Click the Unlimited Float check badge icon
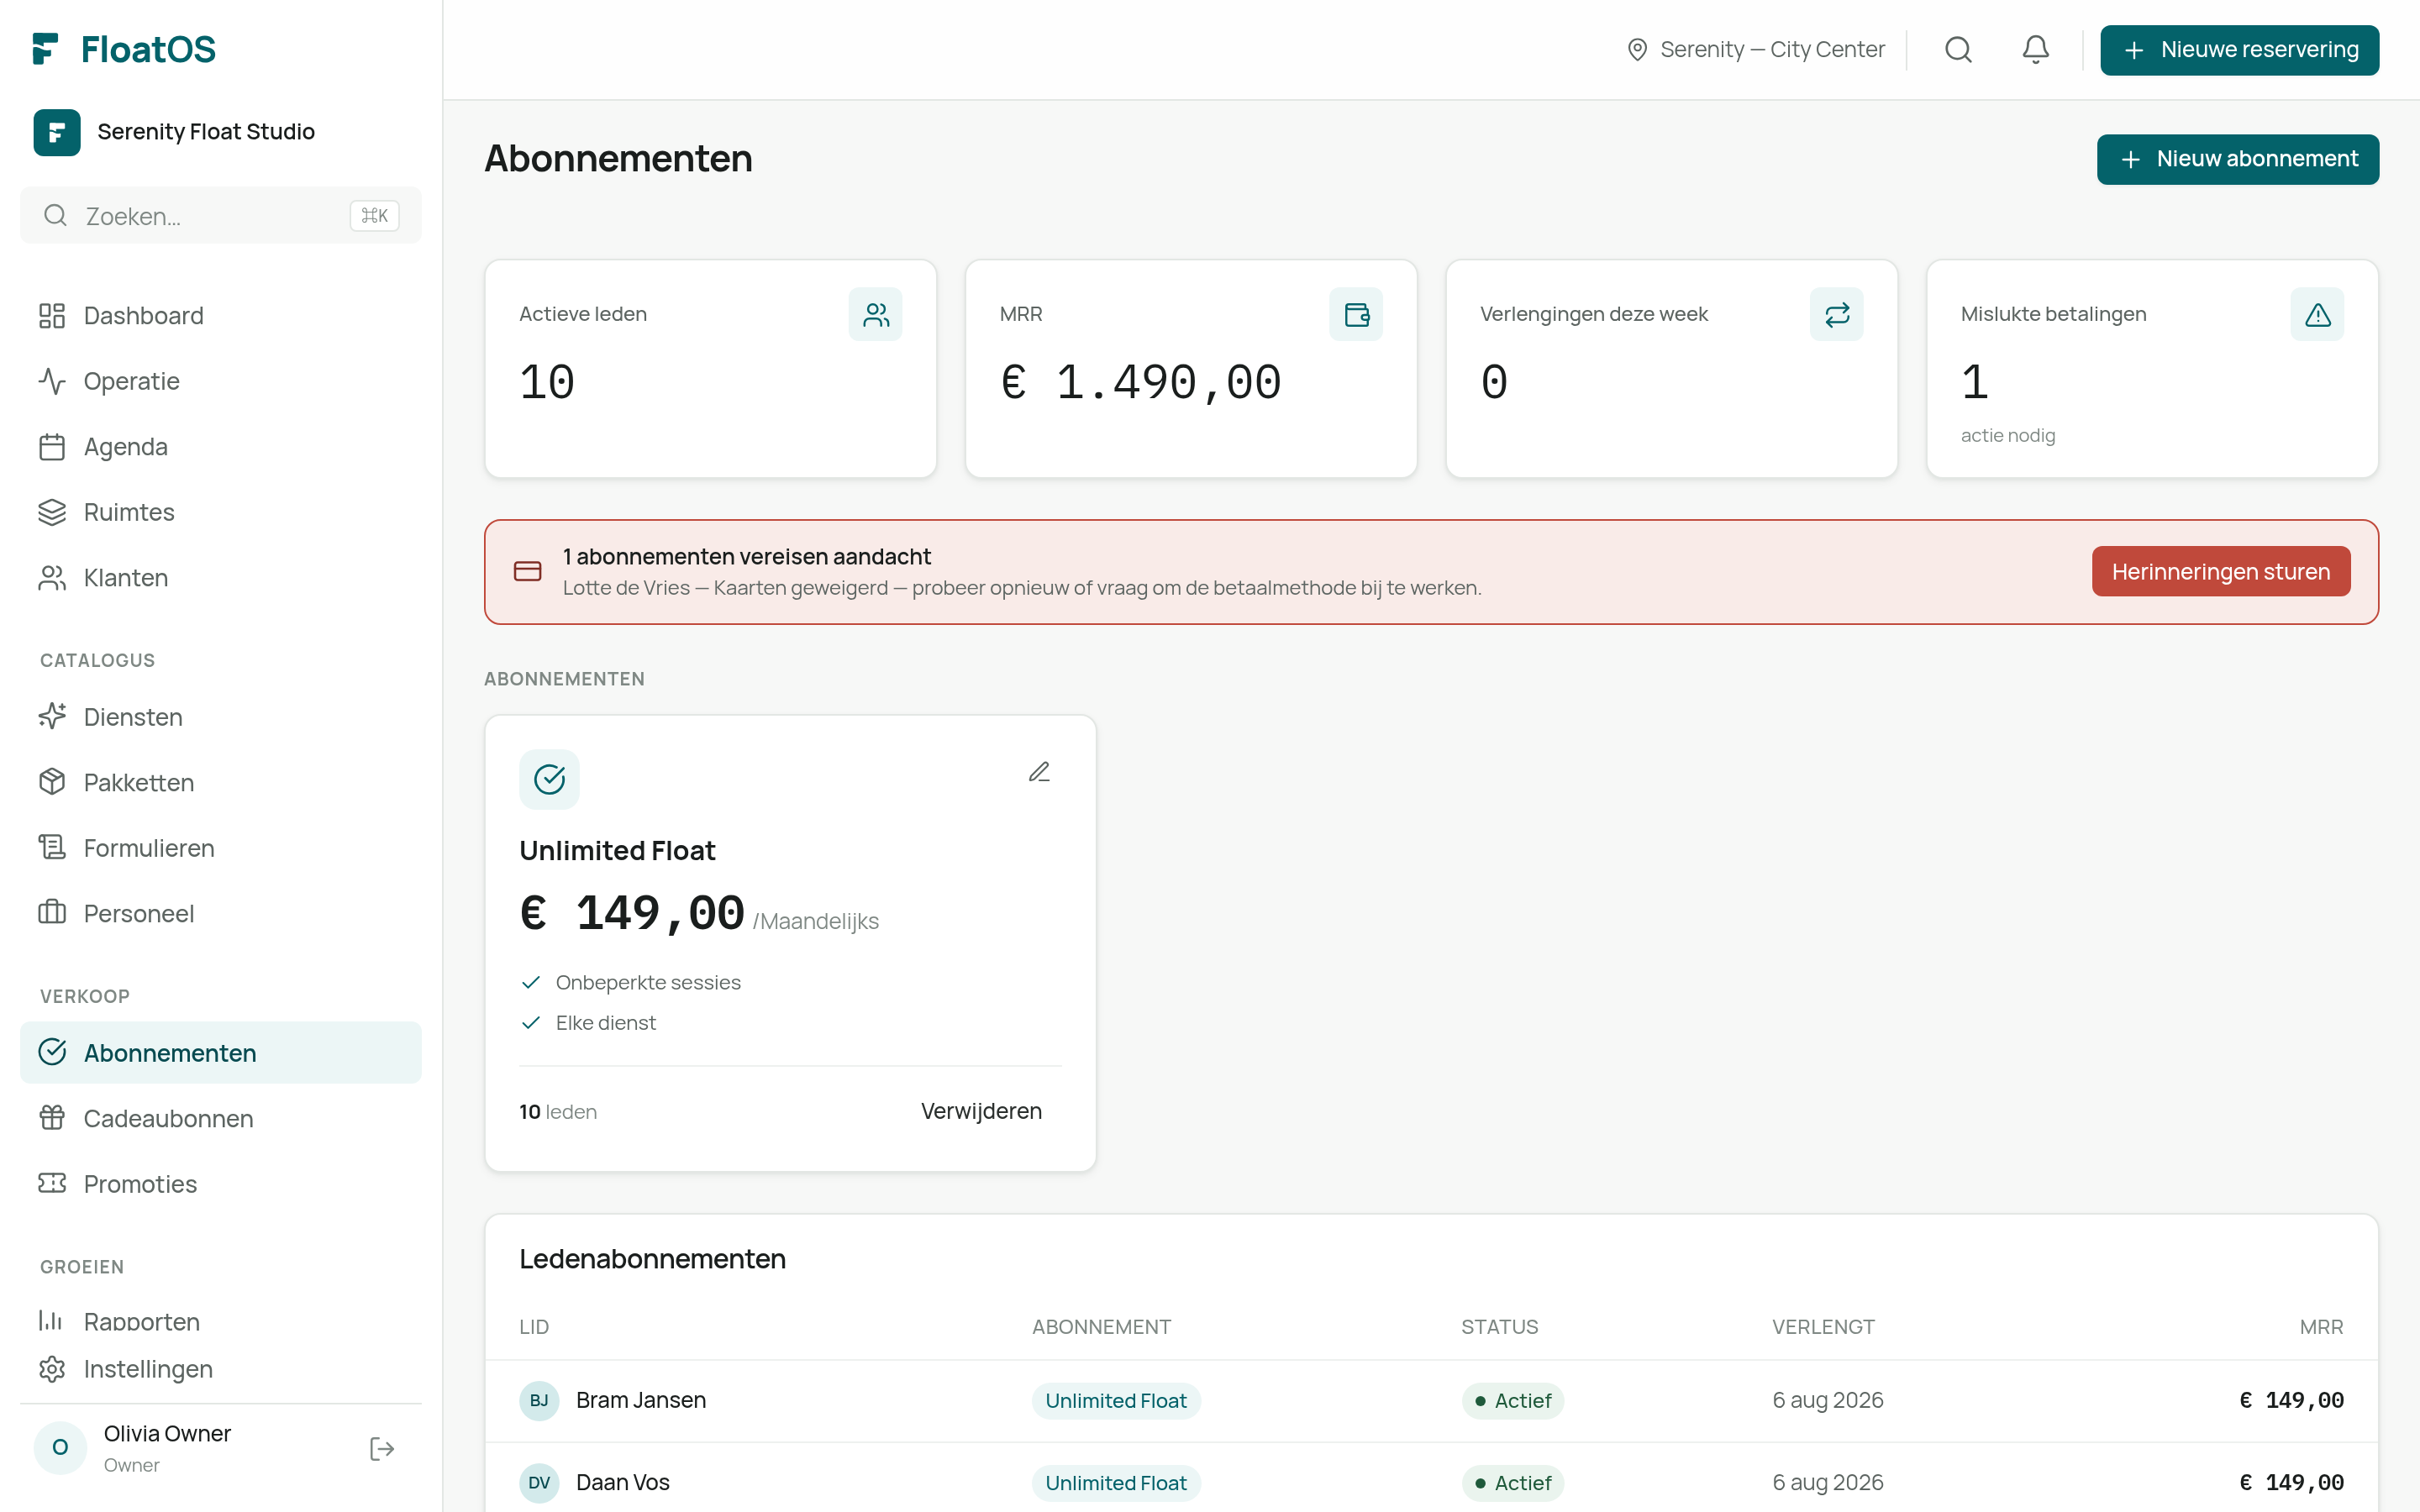Viewport: 2420px width, 1512px height. click(x=549, y=779)
